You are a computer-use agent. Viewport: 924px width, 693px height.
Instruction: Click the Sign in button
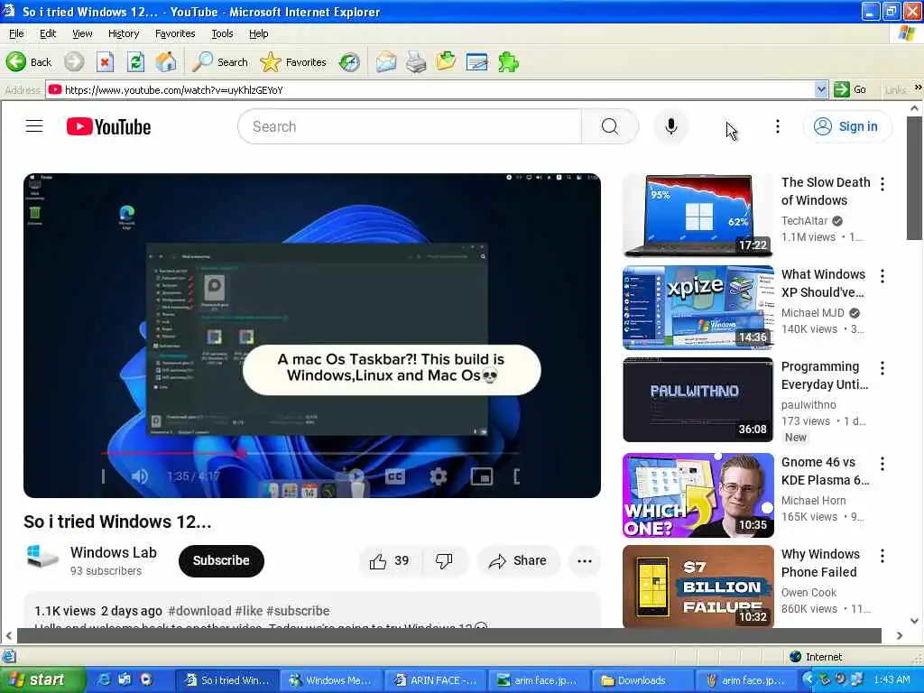(845, 126)
